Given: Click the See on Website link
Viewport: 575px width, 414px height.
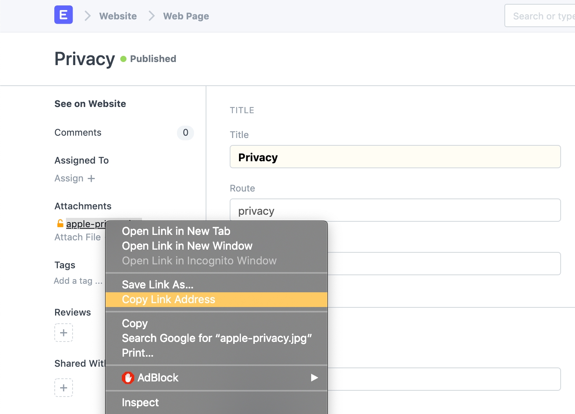Looking at the screenshot, I should pos(90,104).
